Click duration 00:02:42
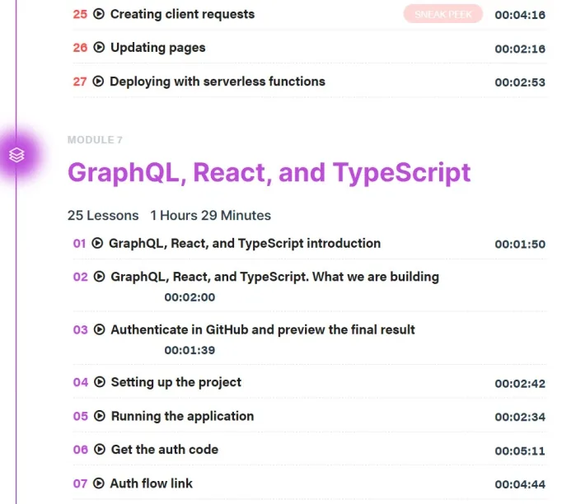 [520, 384]
